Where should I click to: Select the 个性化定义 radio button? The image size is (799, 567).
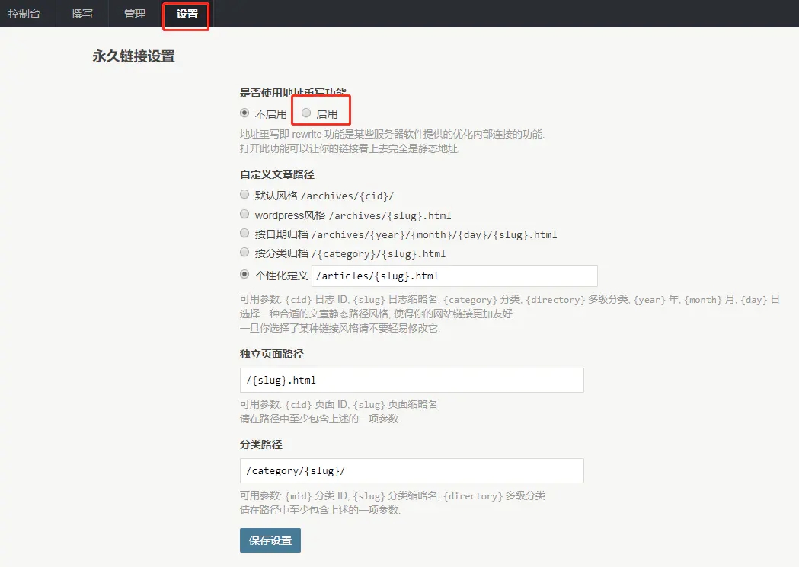tap(244, 275)
